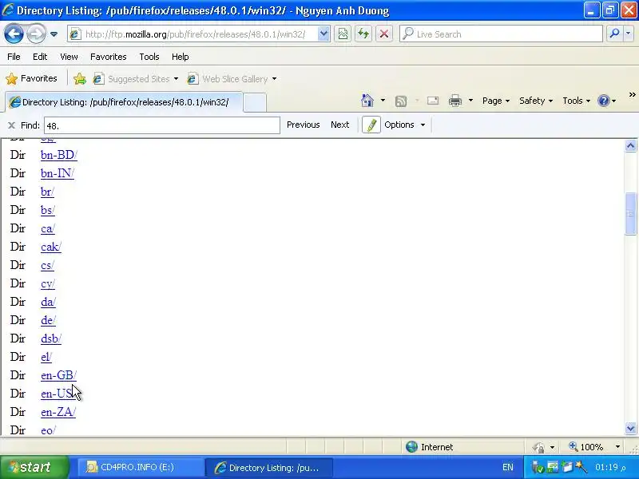Click the Internet zone globe icon
Image resolution: width=639 pixels, height=479 pixels.
(x=411, y=447)
